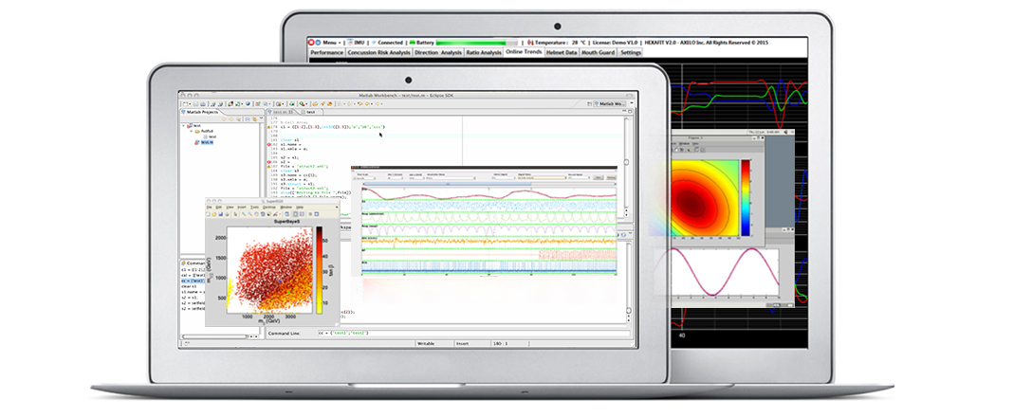Open the Mouth Guard tab
Viewport: 1032px width, 417px height.
pos(599,53)
